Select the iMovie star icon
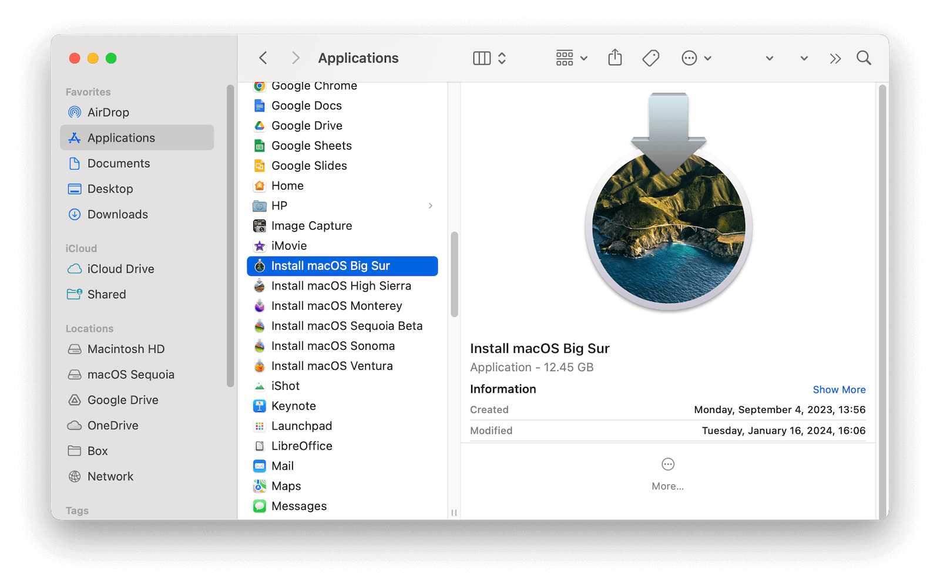 tap(259, 246)
